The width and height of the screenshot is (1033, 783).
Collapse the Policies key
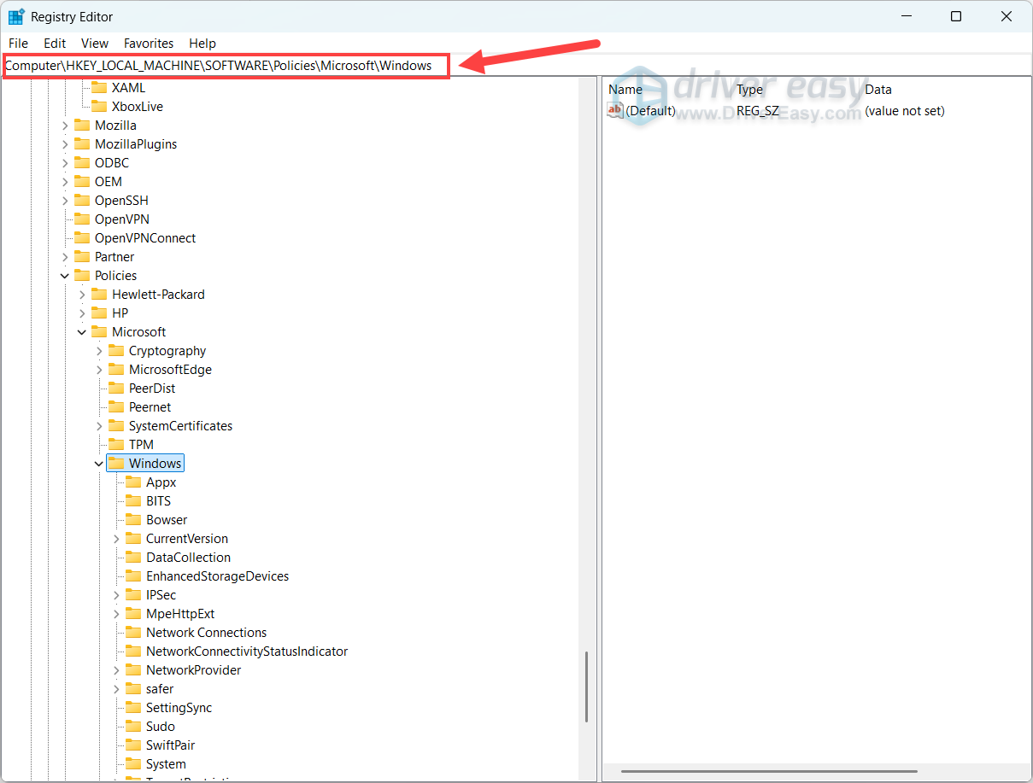65,276
